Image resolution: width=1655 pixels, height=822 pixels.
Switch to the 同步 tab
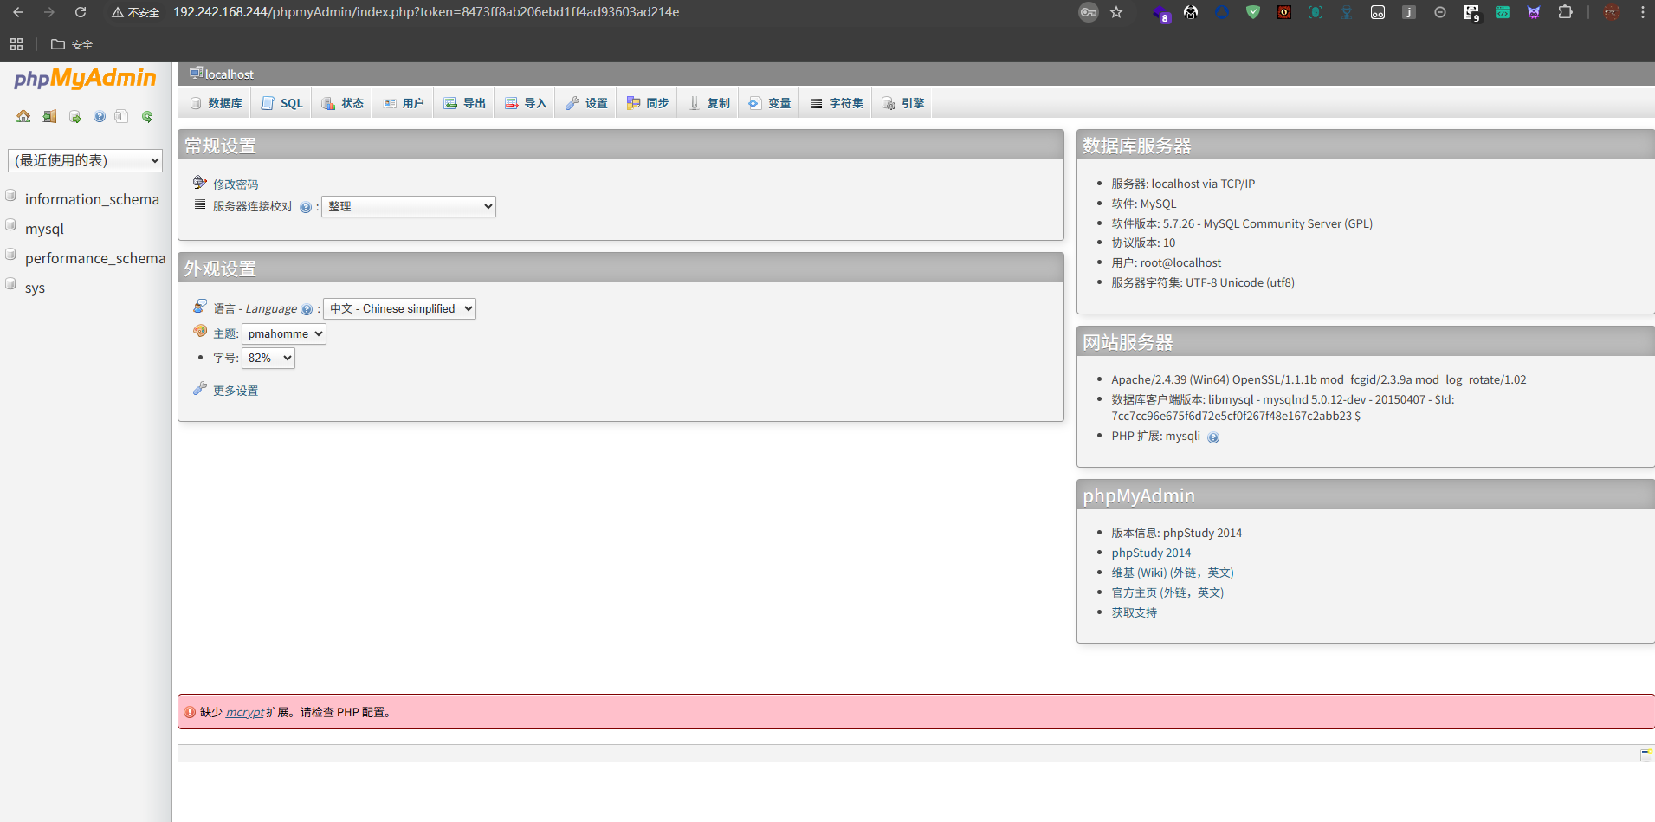647,103
